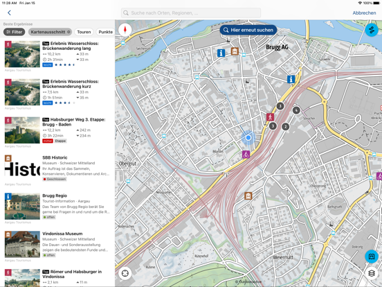The width and height of the screenshot is (382, 287).
Task: Tap castle thumbnail of Habsburger Weg
Action: point(22,130)
